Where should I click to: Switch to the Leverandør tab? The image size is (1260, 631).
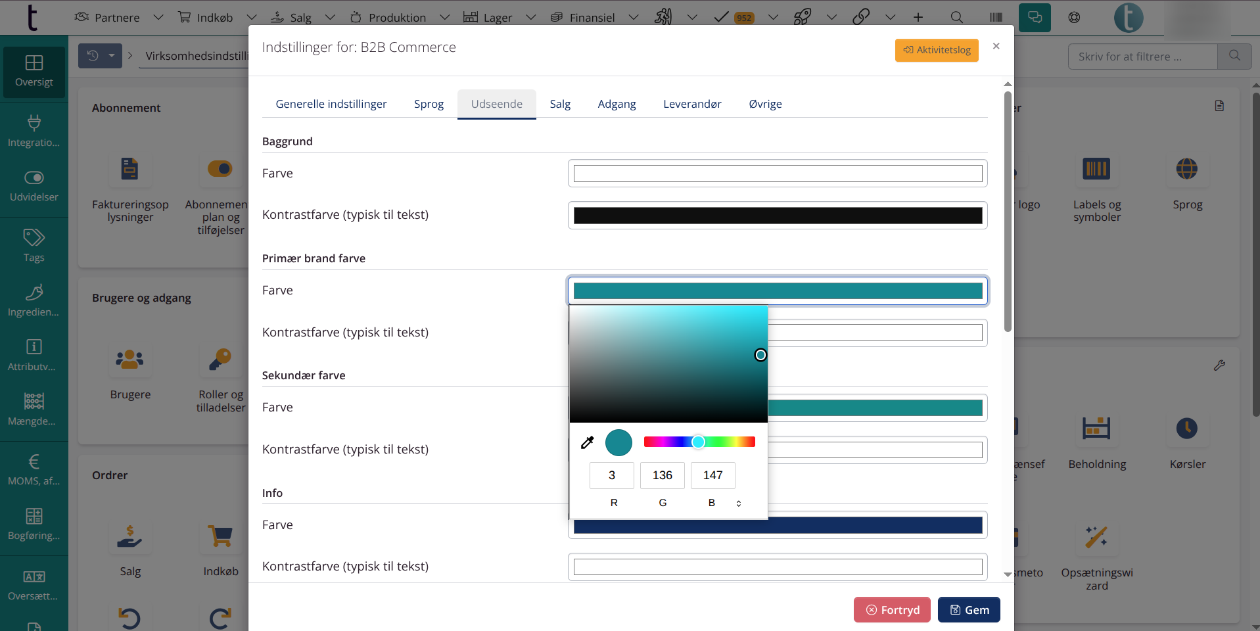(692, 104)
